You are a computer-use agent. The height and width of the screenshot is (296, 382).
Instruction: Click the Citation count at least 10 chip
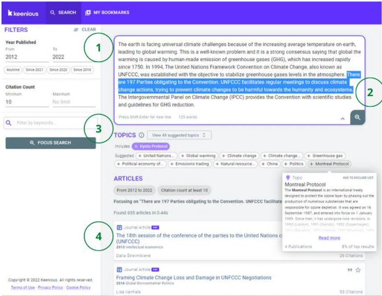click(185, 190)
